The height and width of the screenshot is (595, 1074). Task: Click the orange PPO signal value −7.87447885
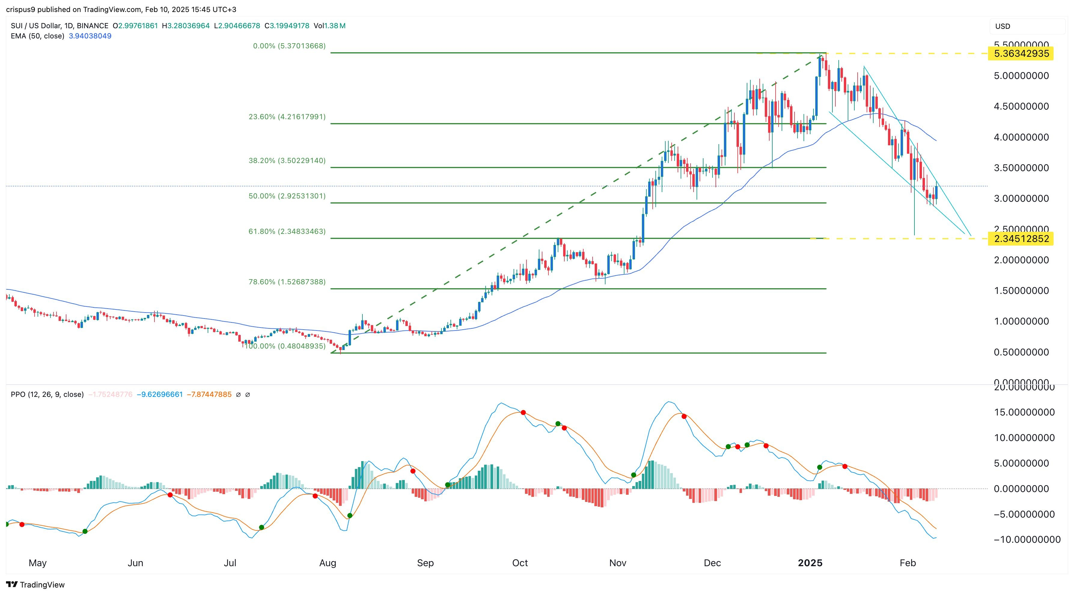pos(209,394)
